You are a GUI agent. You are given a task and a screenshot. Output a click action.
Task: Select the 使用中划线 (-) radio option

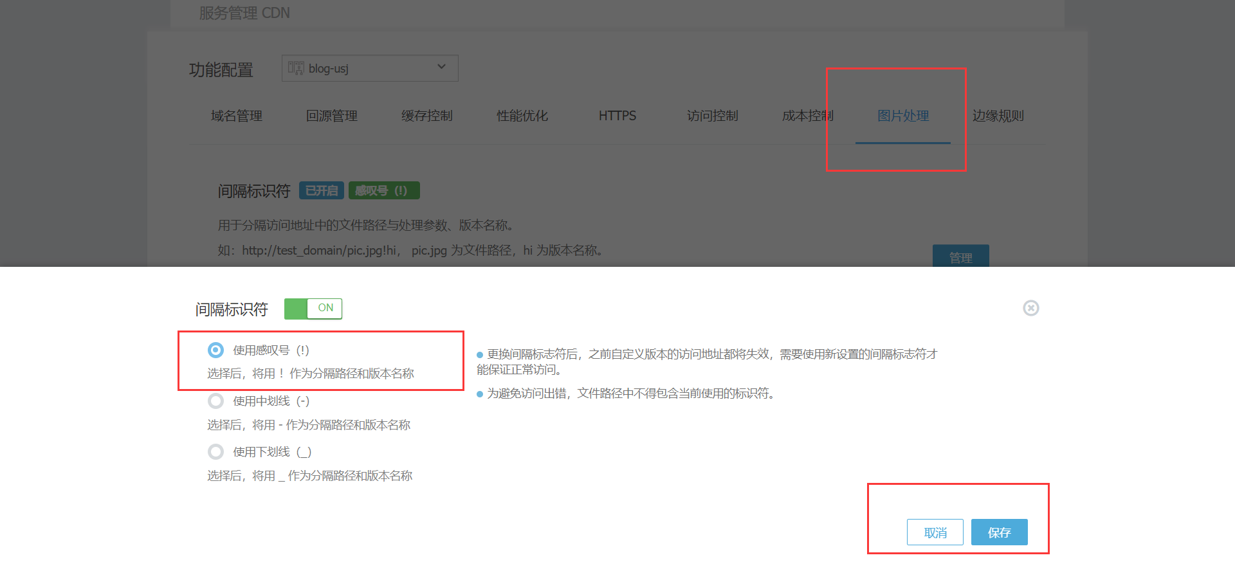216,401
